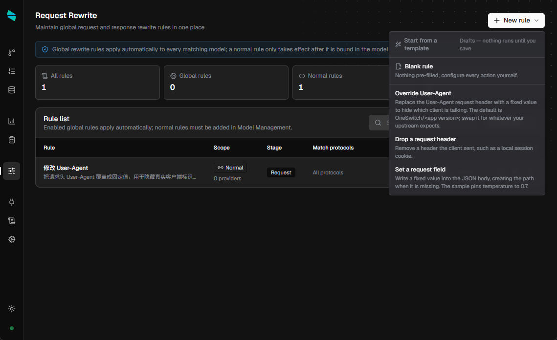This screenshot has height=340, width=557.
Task: Open the settings gear sidebar icon
Action: [12, 239]
